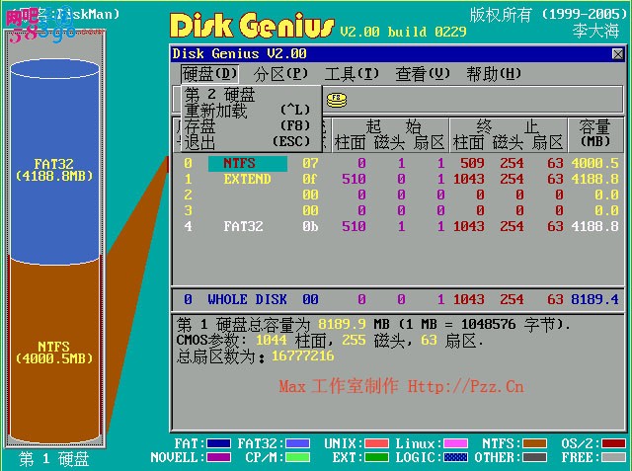Click the OS/2 legend color swatch
The width and height of the screenshot is (632, 471).
pyautogui.click(x=613, y=443)
